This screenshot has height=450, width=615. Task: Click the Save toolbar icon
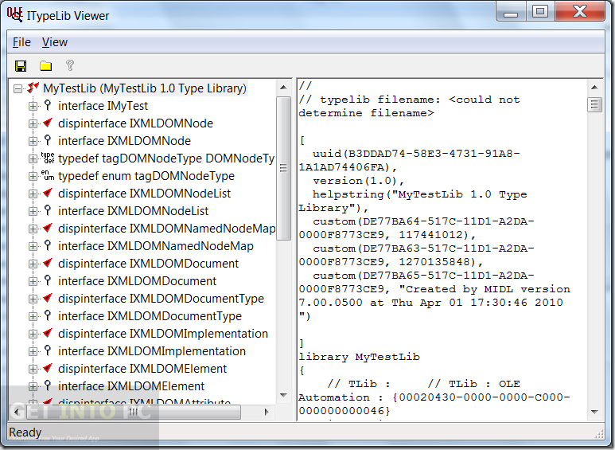pyautogui.click(x=21, y=65)
